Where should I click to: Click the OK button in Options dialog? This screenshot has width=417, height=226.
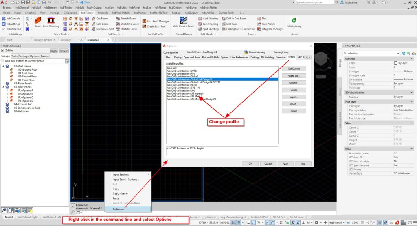coord(250,164)
